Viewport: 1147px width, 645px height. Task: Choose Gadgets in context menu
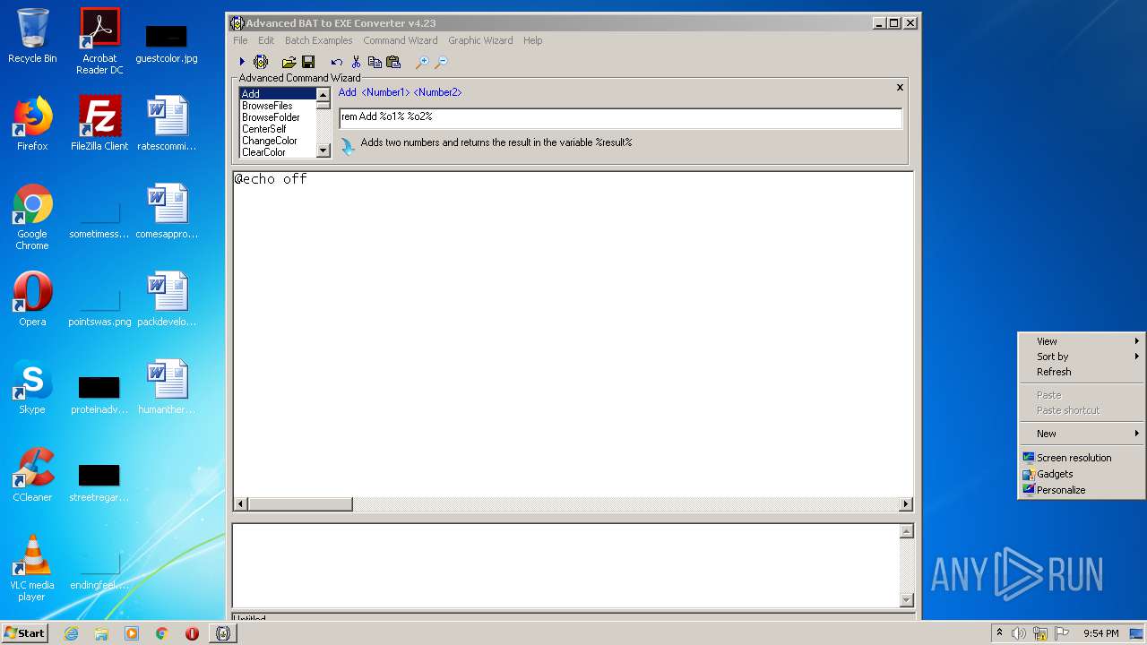1082,474
